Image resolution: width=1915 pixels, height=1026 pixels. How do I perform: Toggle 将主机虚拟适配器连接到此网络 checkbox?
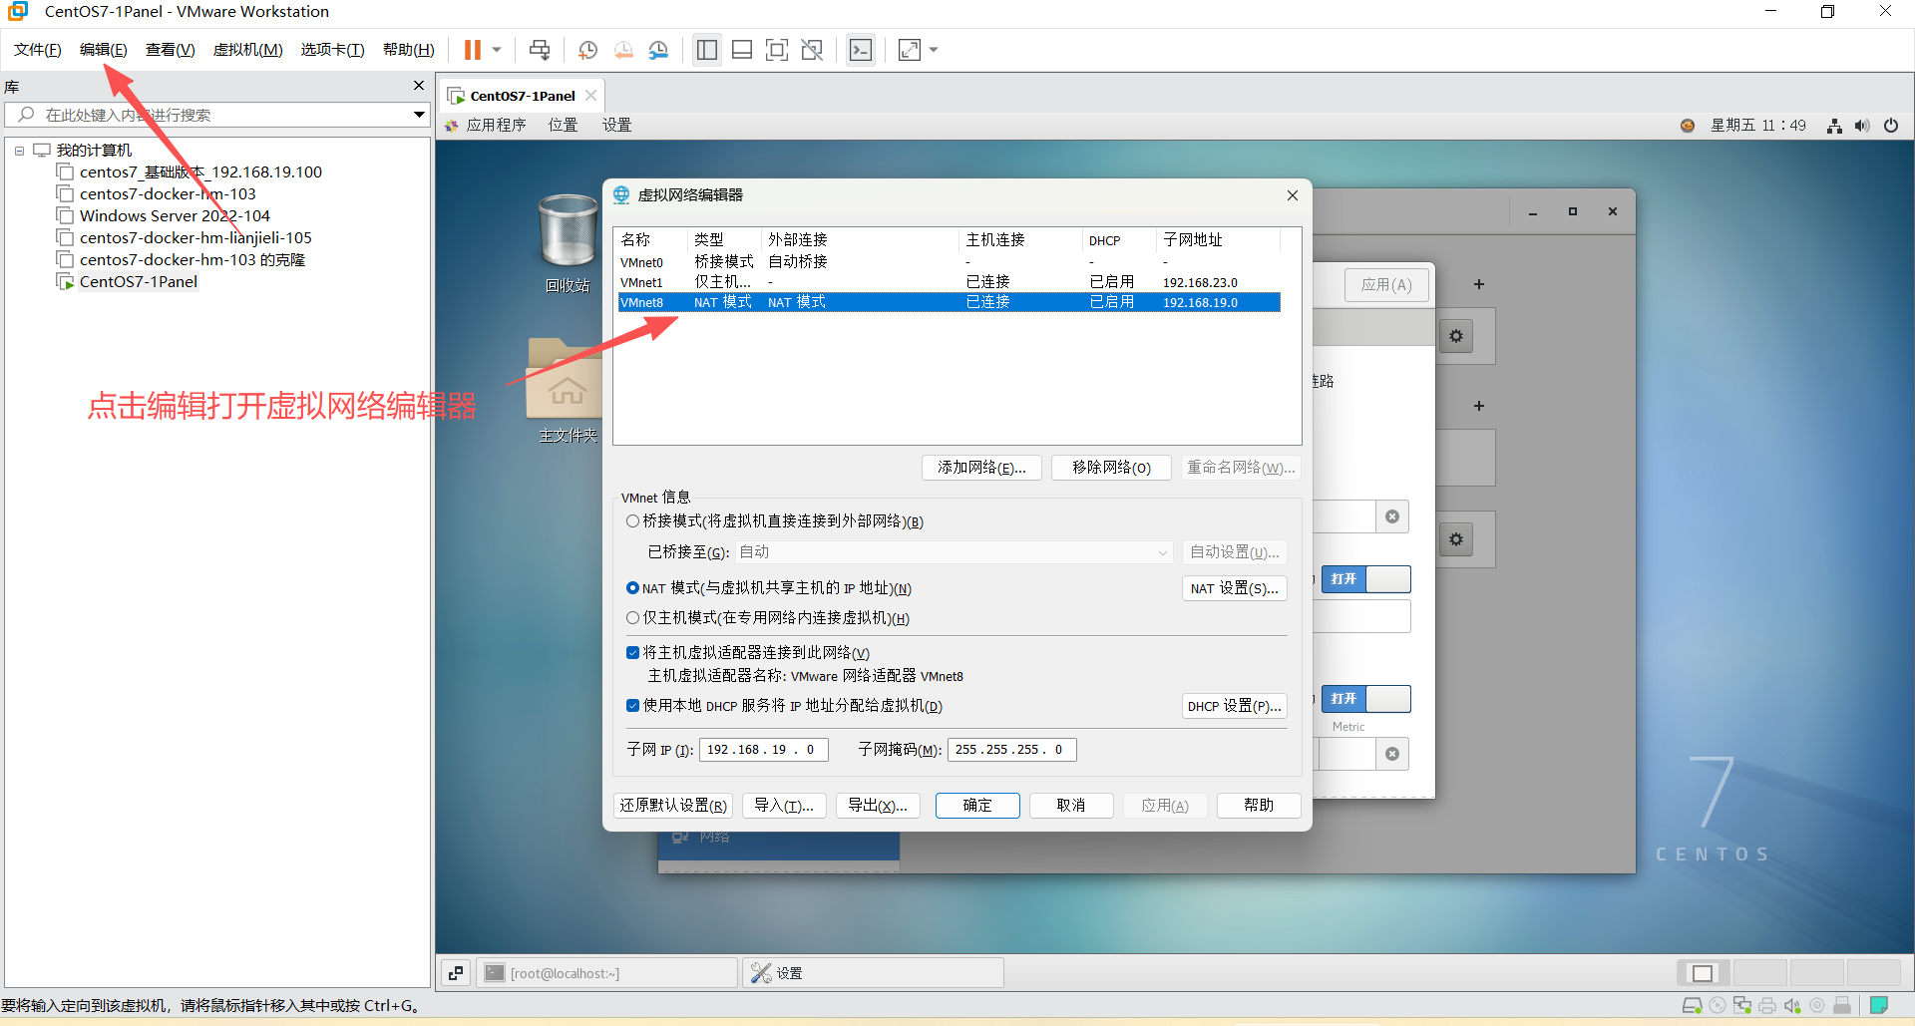632,652
